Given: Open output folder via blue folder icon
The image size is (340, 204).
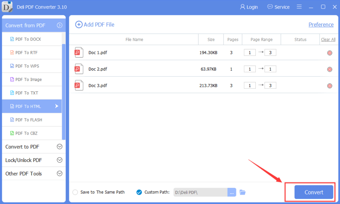Looking at the screenshot, I should pyautogui.click(x=242, y=192).
